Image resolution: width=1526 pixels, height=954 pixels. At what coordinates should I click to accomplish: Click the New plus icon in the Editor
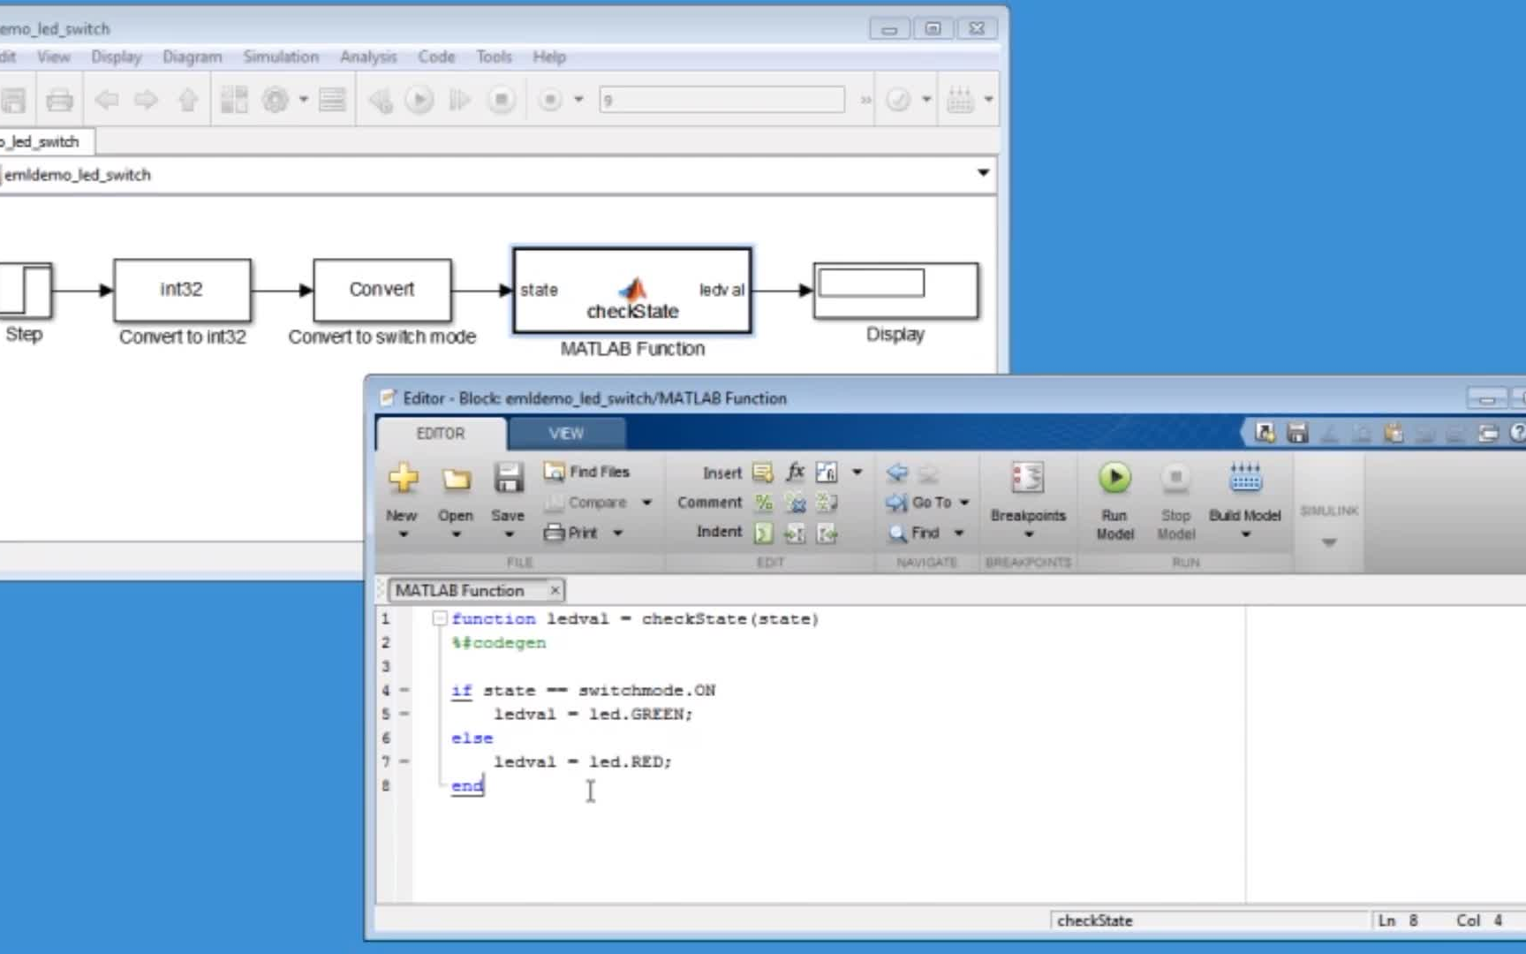coord(403,478)
